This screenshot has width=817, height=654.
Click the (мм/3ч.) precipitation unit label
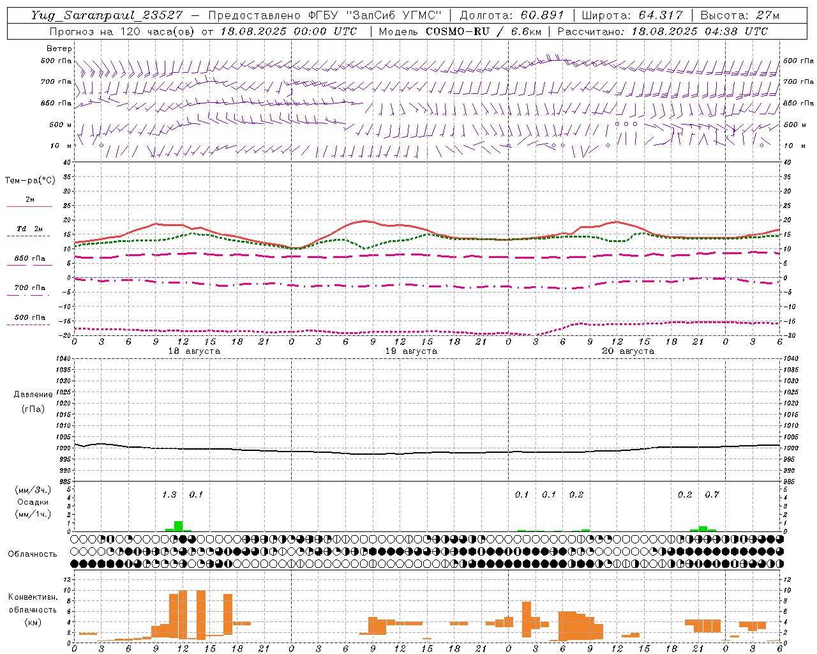tap(33, 490)
